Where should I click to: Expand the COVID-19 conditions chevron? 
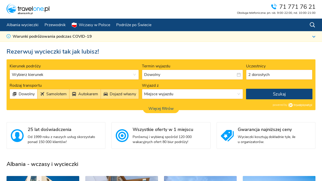pyautogui.click(x=314, y=37)
